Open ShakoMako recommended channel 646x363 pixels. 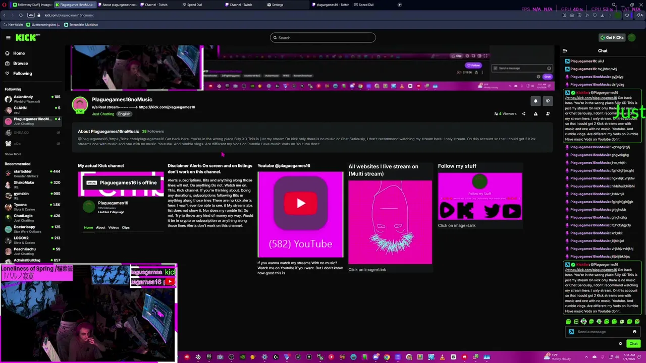(x=32, y=185)
